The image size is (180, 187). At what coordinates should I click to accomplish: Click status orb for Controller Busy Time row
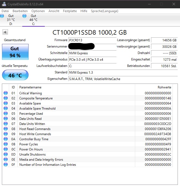click(6, 139)
